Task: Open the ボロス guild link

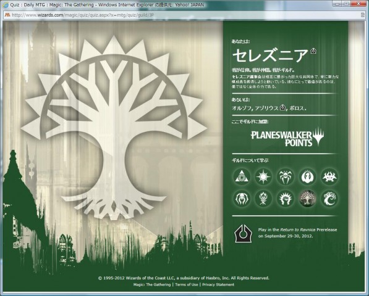Action: click(297, 108)
